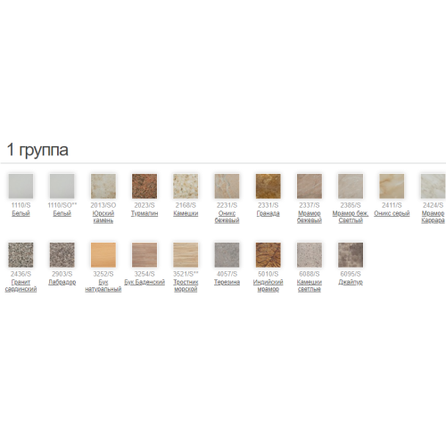446x446 pixels.
Task: Select the 3252/S Бук натуральный swatch
Action: pyautogui.click(x=103, y=255)
